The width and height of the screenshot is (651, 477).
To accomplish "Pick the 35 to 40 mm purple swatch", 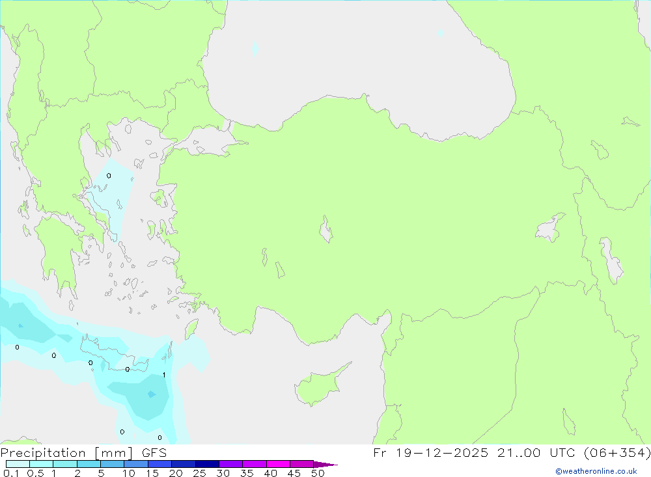I will pos(255,464).
